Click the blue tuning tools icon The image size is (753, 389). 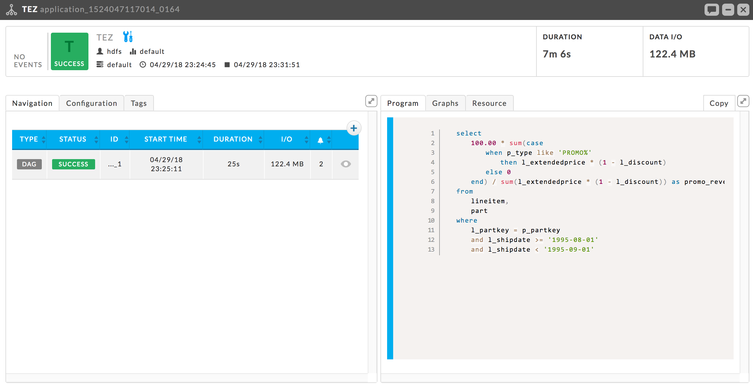click(x=128, y=37)
